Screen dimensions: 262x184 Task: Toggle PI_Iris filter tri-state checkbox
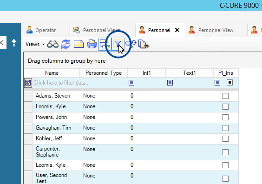coord(230,83)
